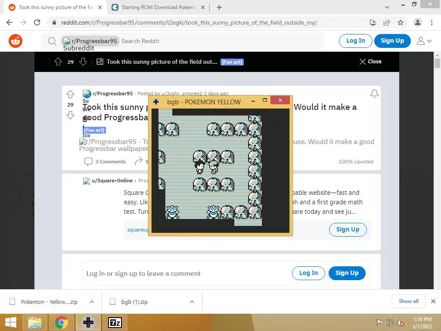Click the network tray icon
This screenshot has height=331, width=441.
point(390,323)
